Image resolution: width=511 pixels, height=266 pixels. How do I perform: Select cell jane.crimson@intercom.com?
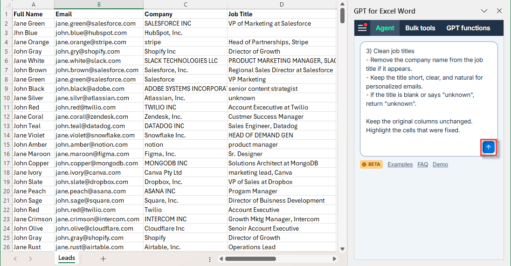point(99,219)
